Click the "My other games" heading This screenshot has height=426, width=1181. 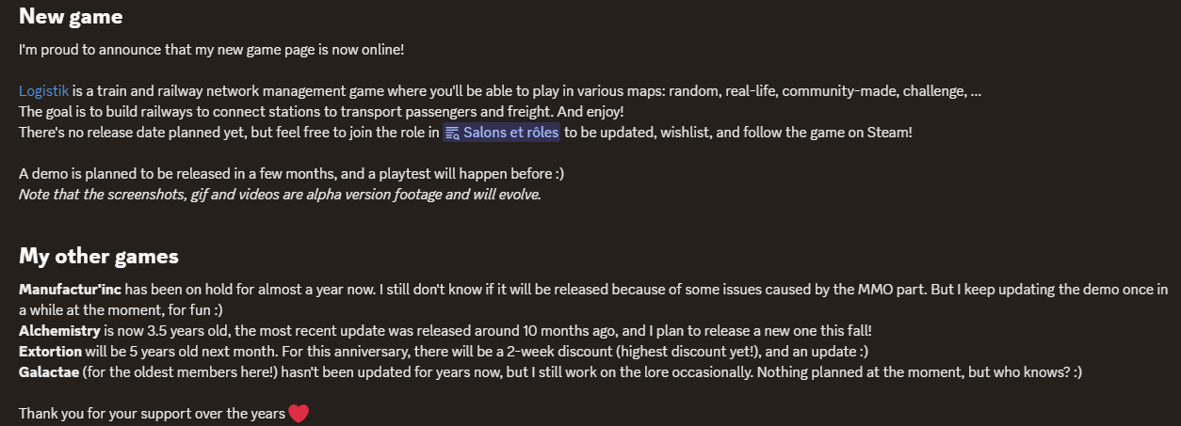tap(99, 256)
